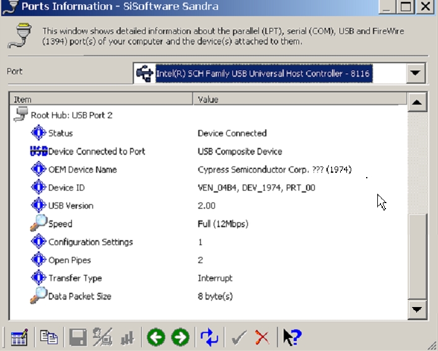The image size is (438, 351).
Task: Click the serial port icon in title bar
Action: pyautogui.click(x=11, y=6)
